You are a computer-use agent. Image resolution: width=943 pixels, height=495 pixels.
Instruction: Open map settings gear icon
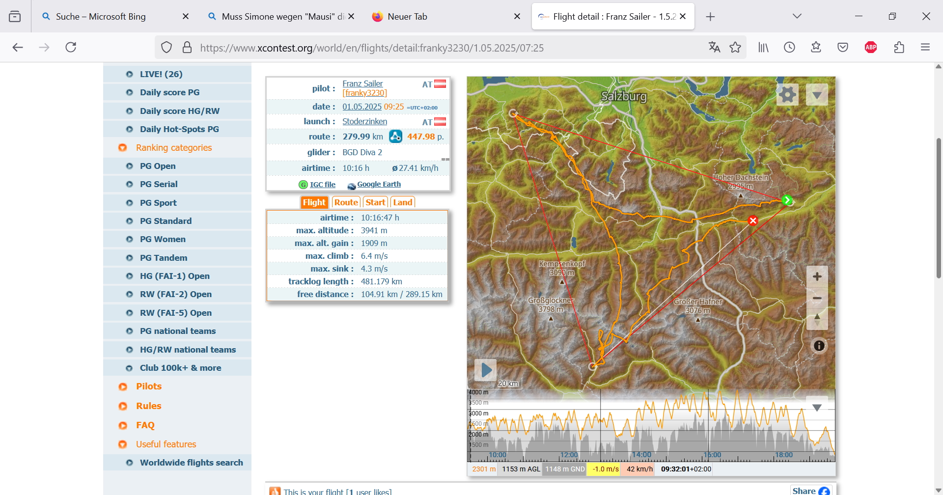click(x=787, y=94)
